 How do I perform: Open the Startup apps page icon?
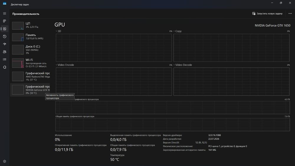pyautogui.click(x=4, y=44)
